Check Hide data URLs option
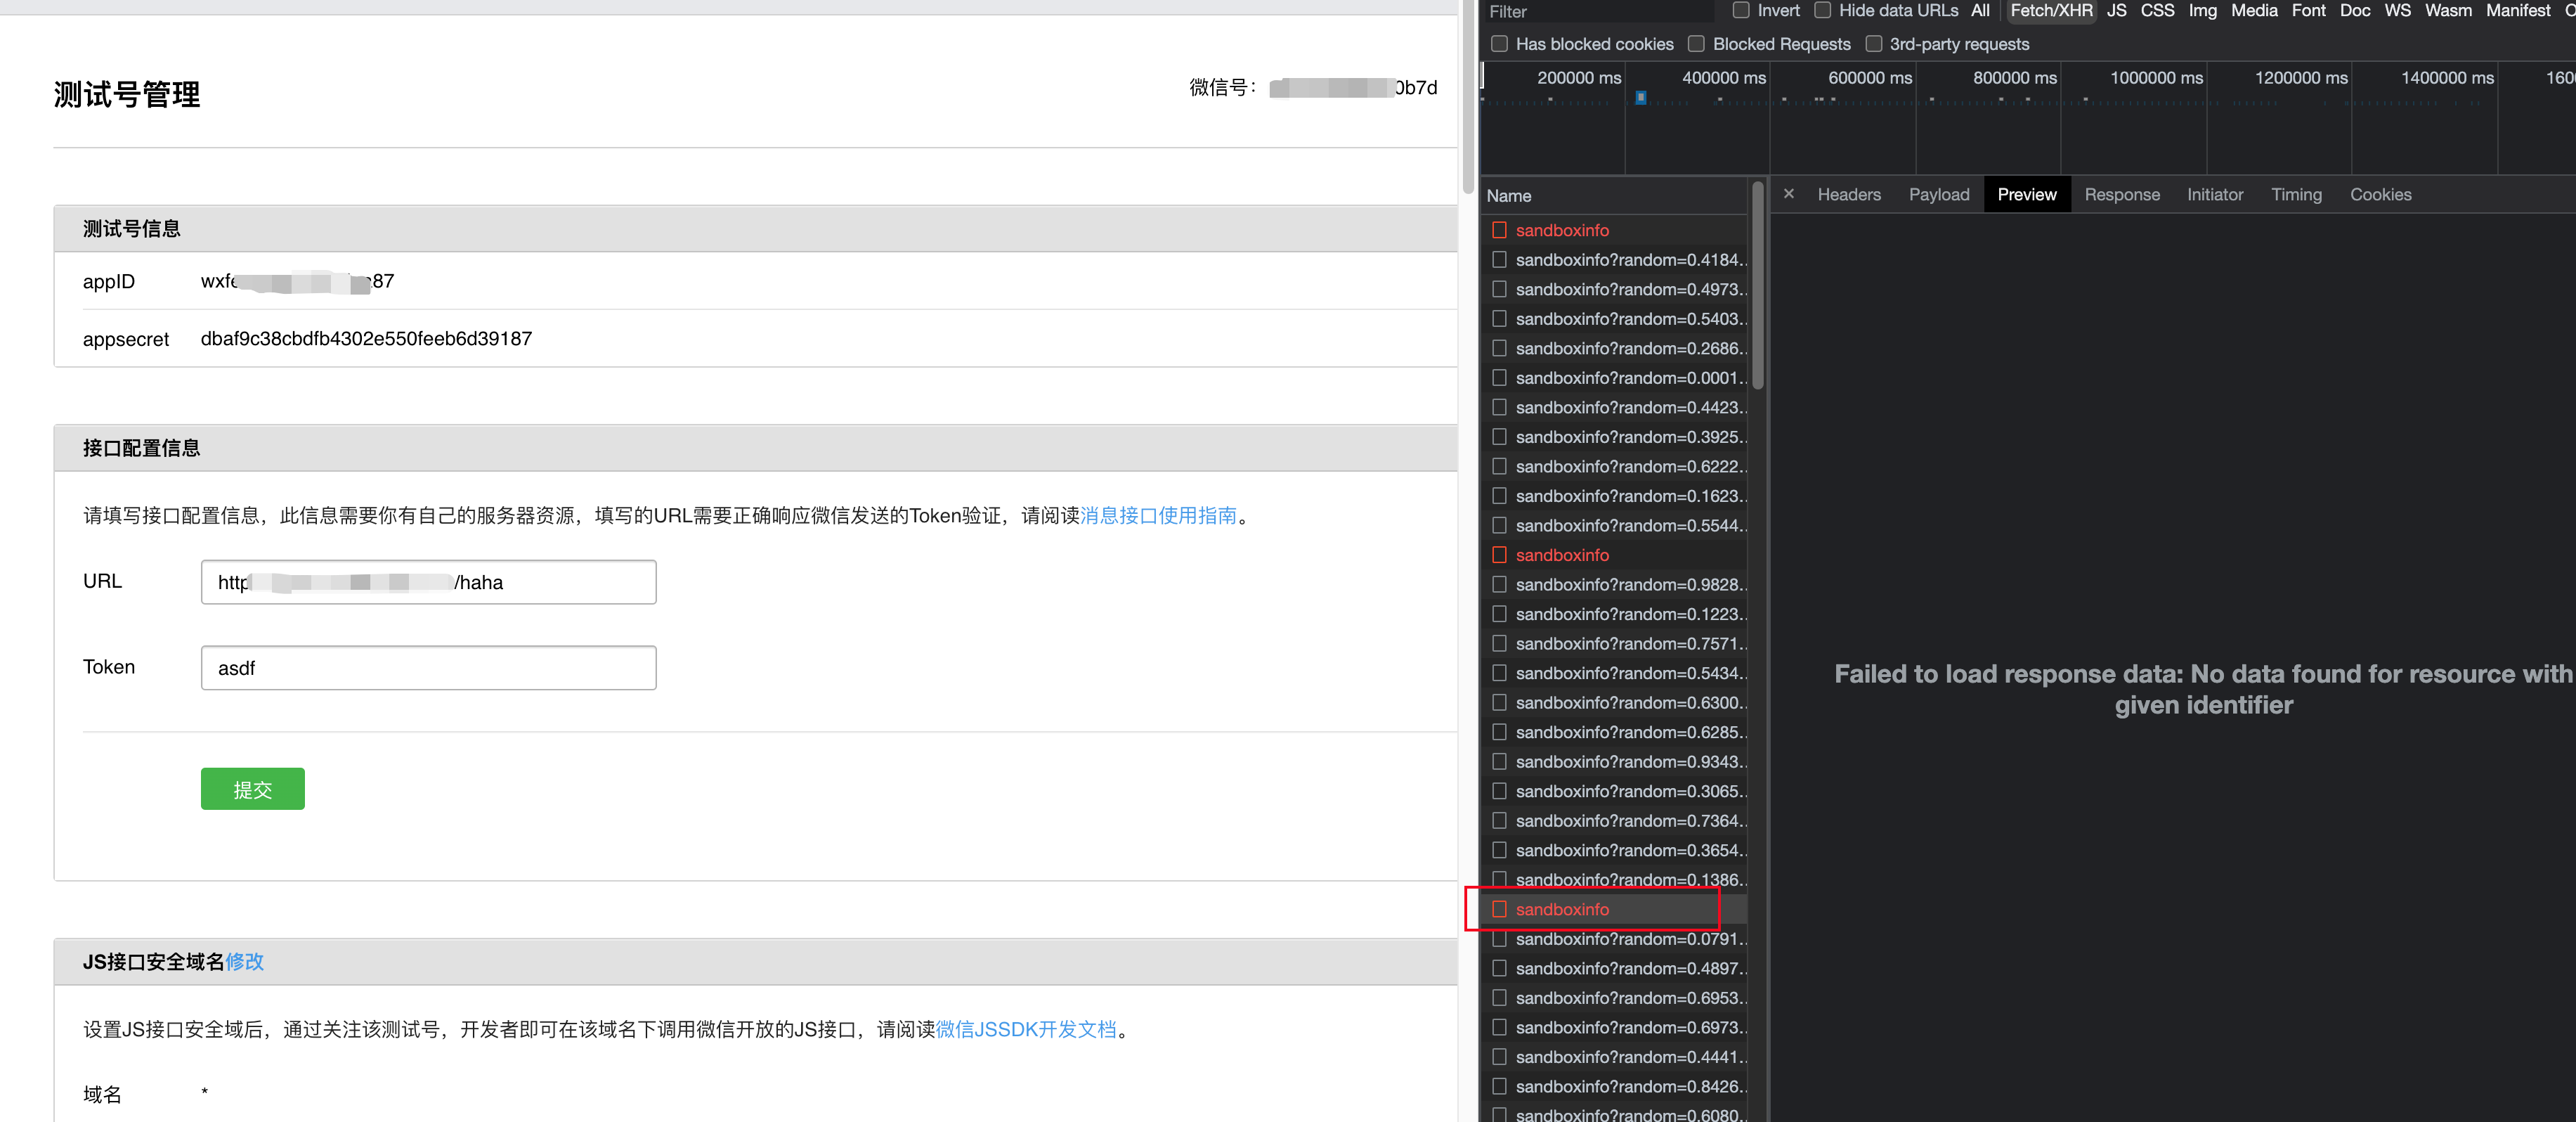The image size is (2576, 1122). pos(1822,11)
